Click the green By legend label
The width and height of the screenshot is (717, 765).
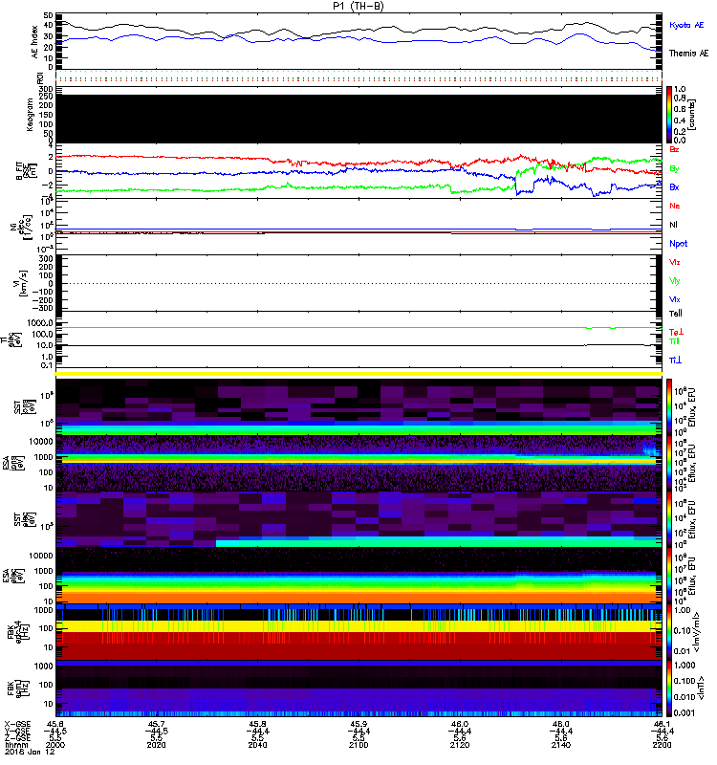click(x=674, y=169)
